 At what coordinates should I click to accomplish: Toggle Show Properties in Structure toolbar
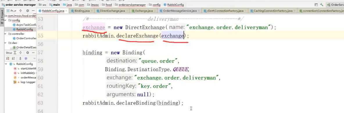coord(26,58)
